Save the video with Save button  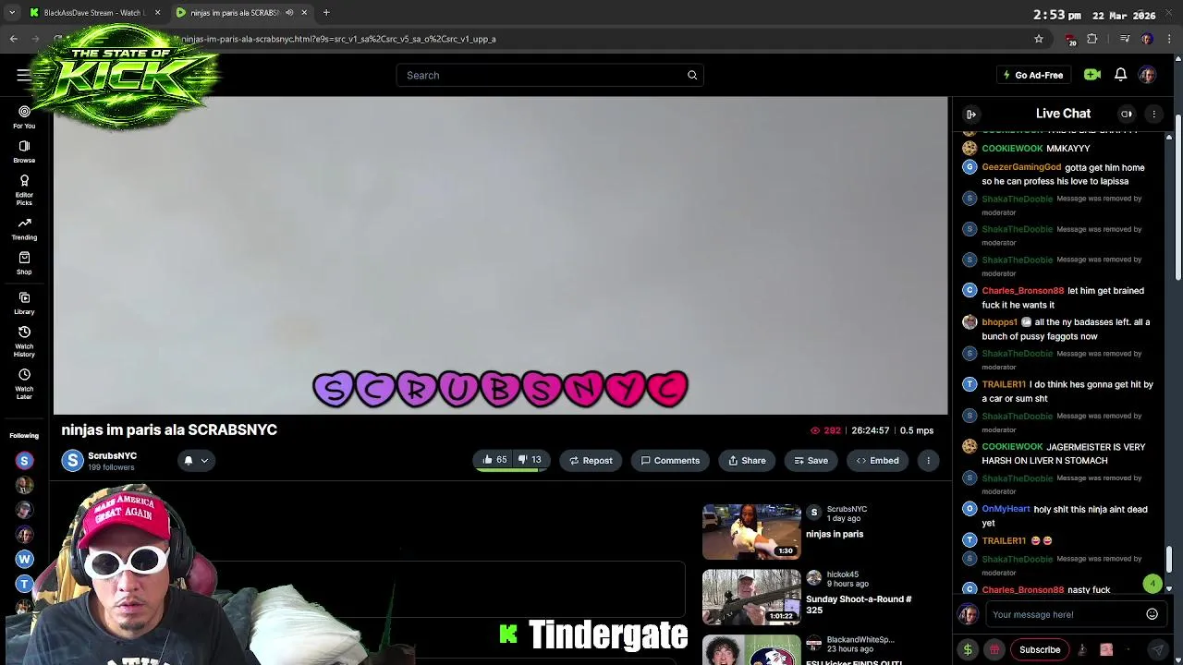click(x=811, y=460)
